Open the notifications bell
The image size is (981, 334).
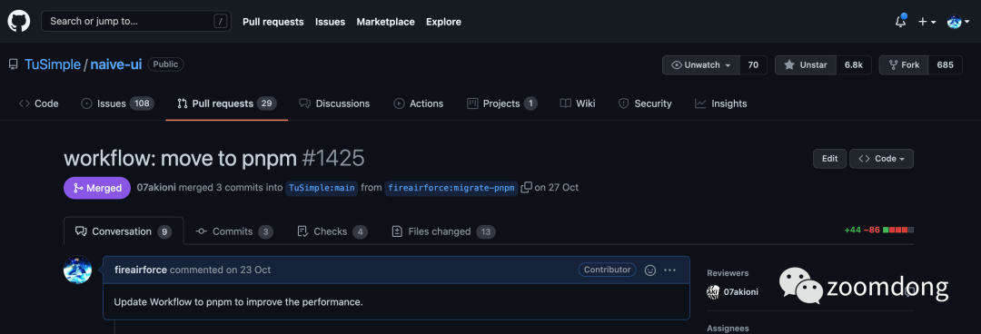click(x=900, y=21)
